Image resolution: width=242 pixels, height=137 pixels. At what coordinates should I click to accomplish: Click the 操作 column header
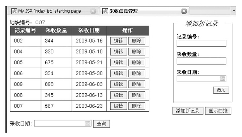click(x=128, y=31)
